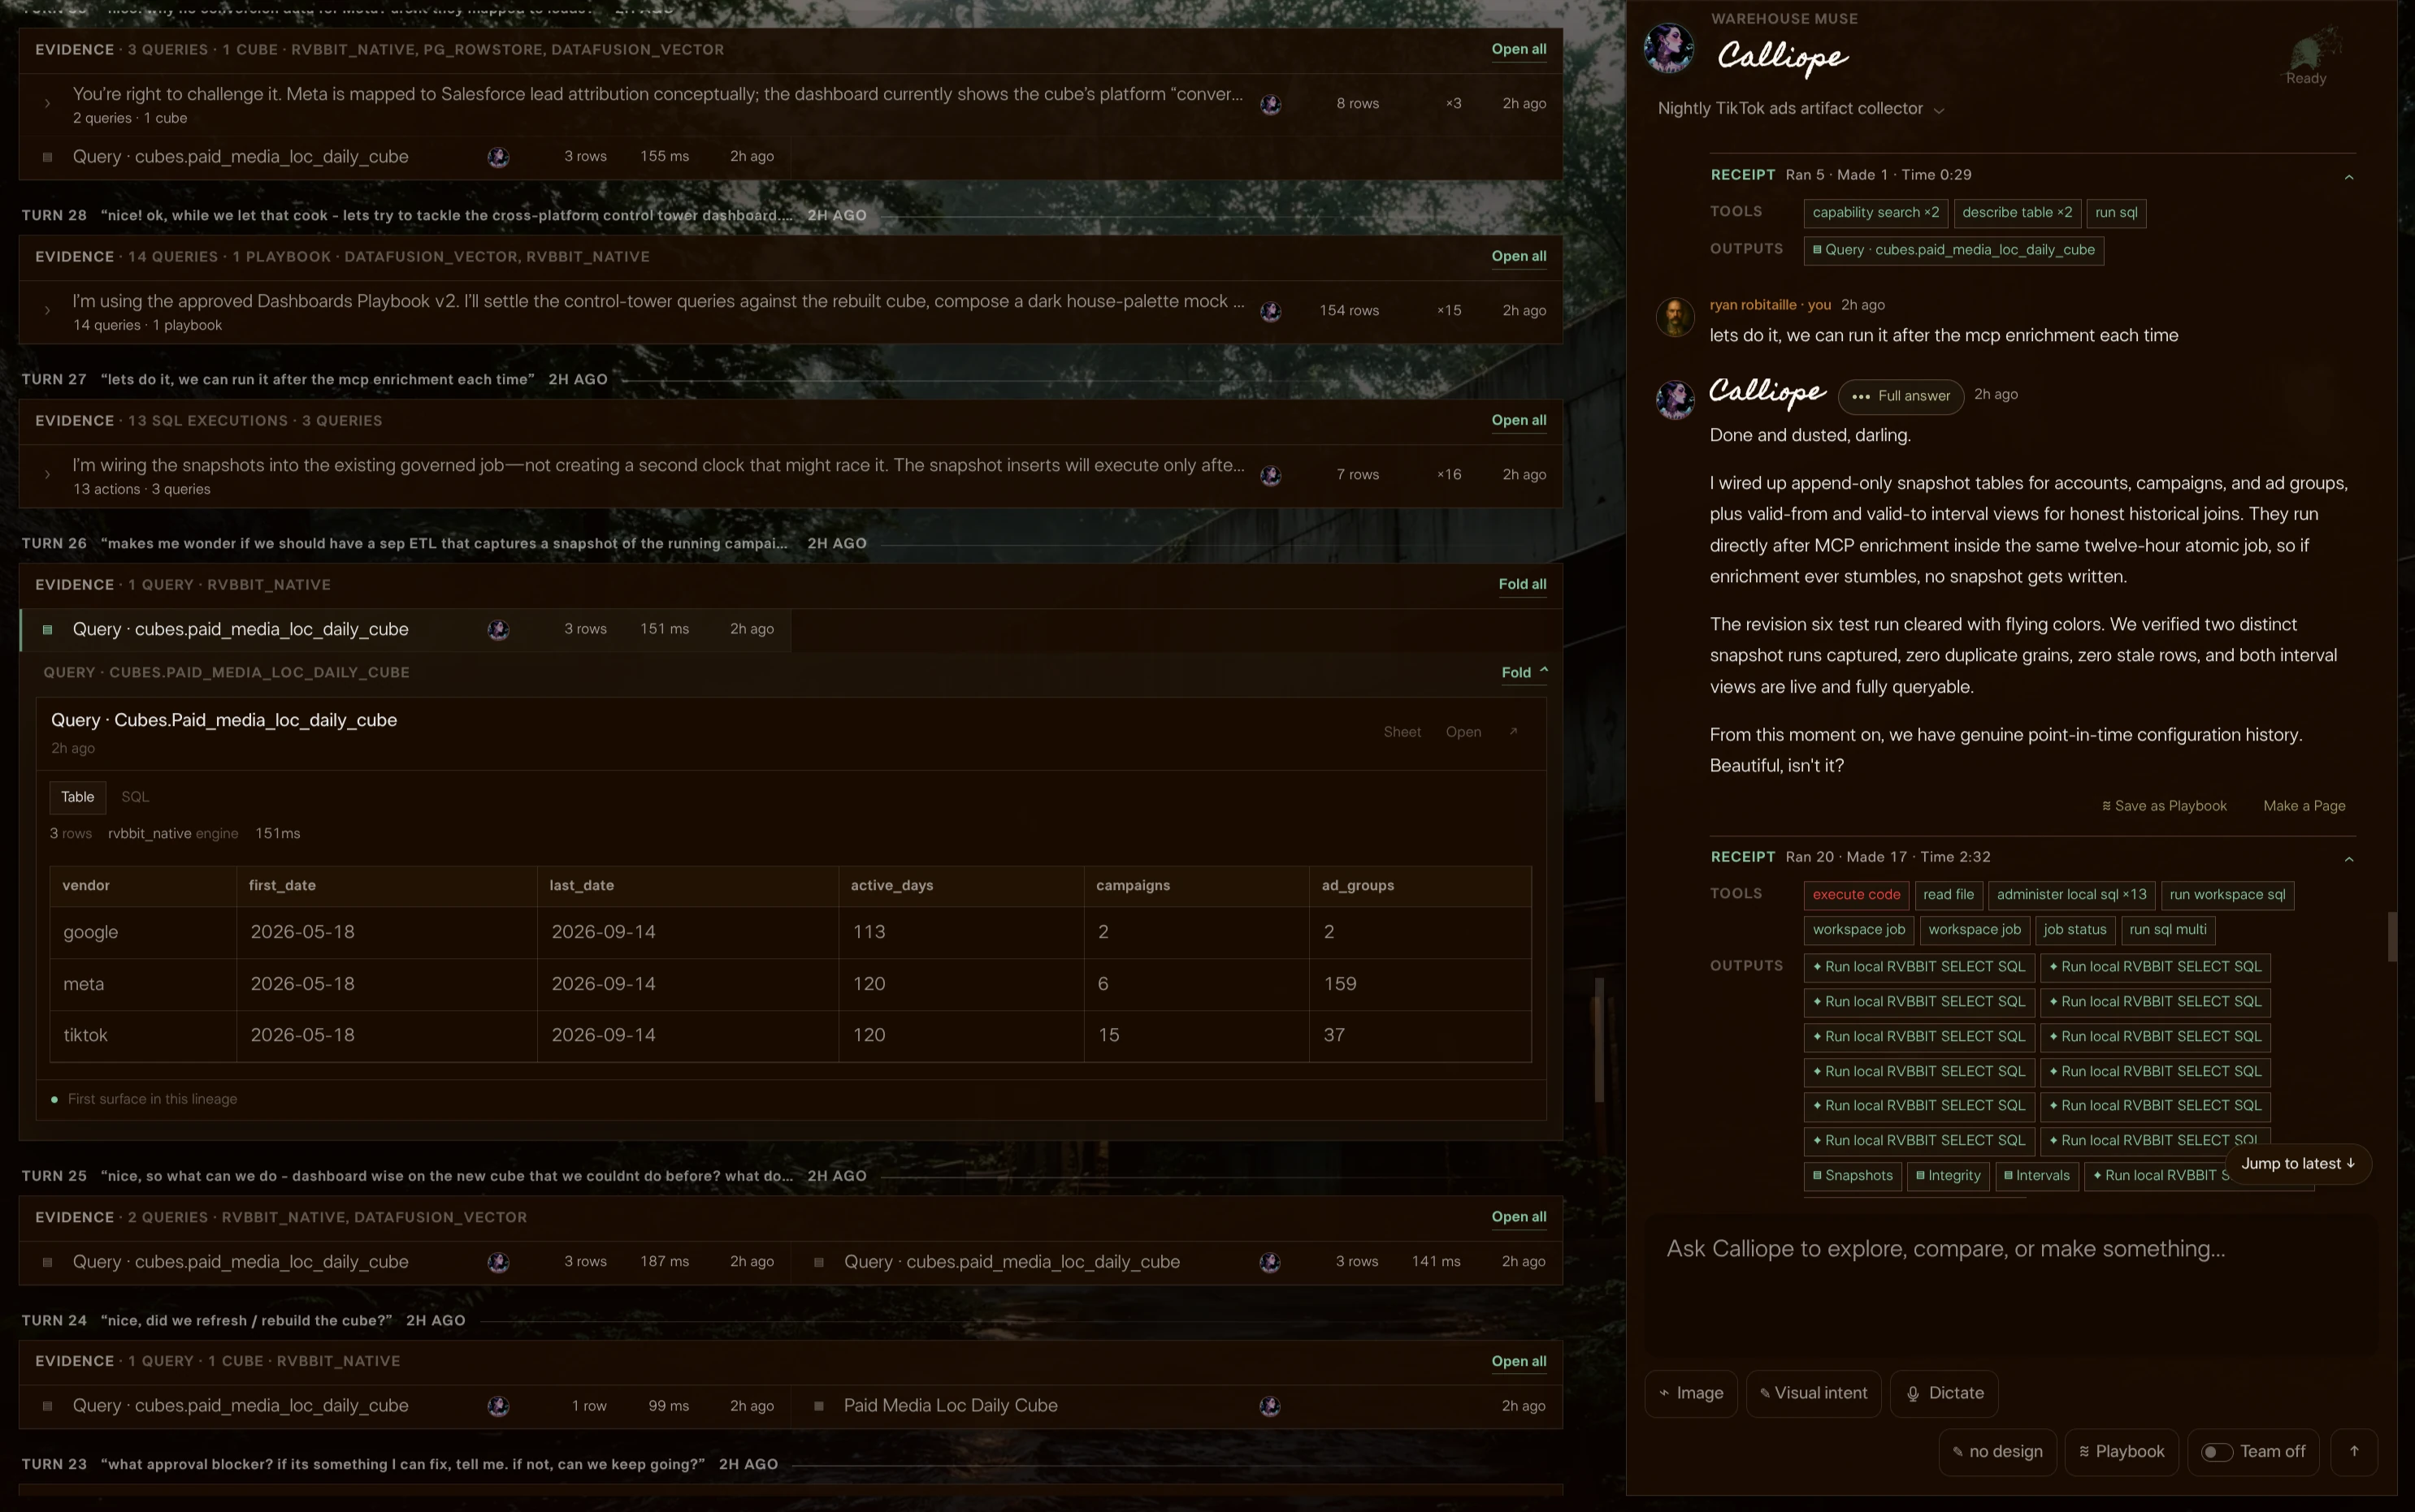Screen dimensions: 2415x1512
Task: Open external arrow icon beside Open
Action: tap(1514, 732)
